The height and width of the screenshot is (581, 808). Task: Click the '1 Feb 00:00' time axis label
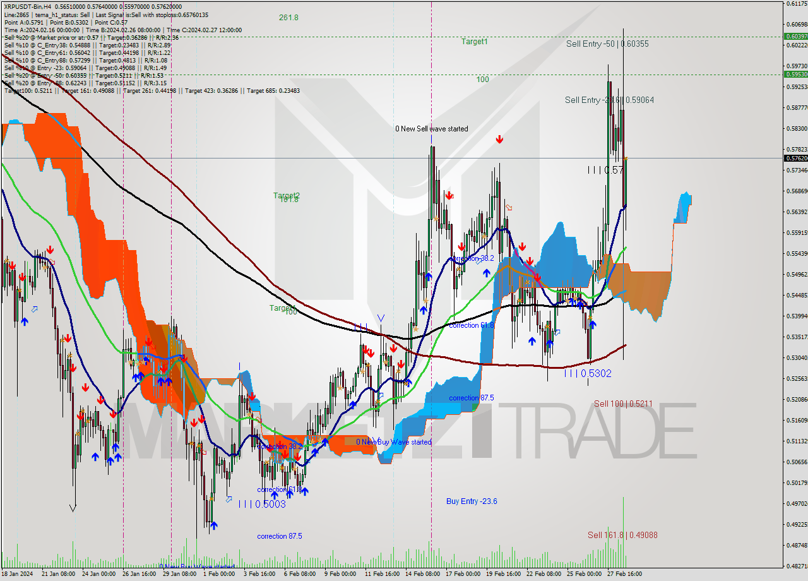click(220, 574)
